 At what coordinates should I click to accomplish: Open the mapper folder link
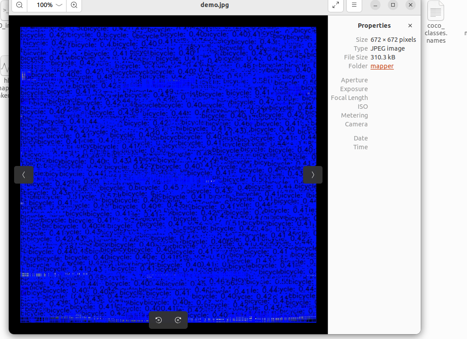pyautogui.click(x=382, y=66)
